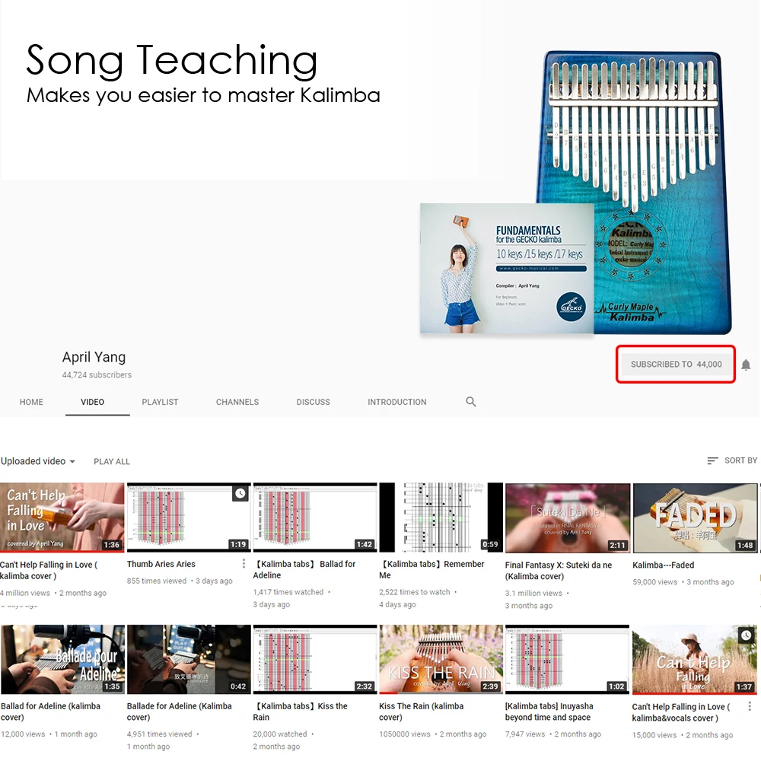
Task: Switch to the Channels tab
Action: 237,402
